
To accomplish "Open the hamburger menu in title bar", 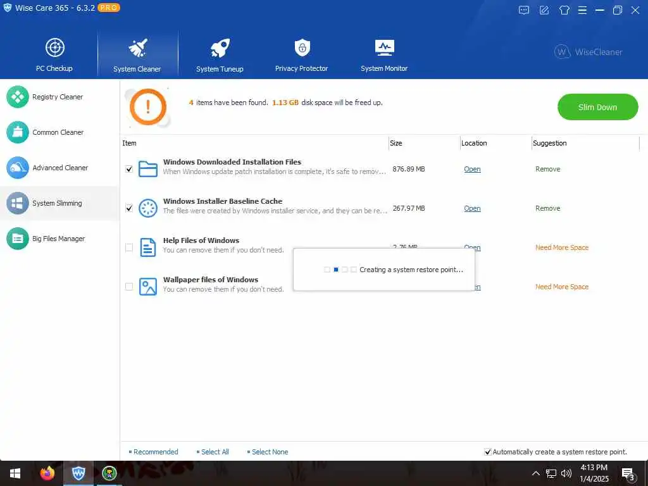I will pos(582,10).
